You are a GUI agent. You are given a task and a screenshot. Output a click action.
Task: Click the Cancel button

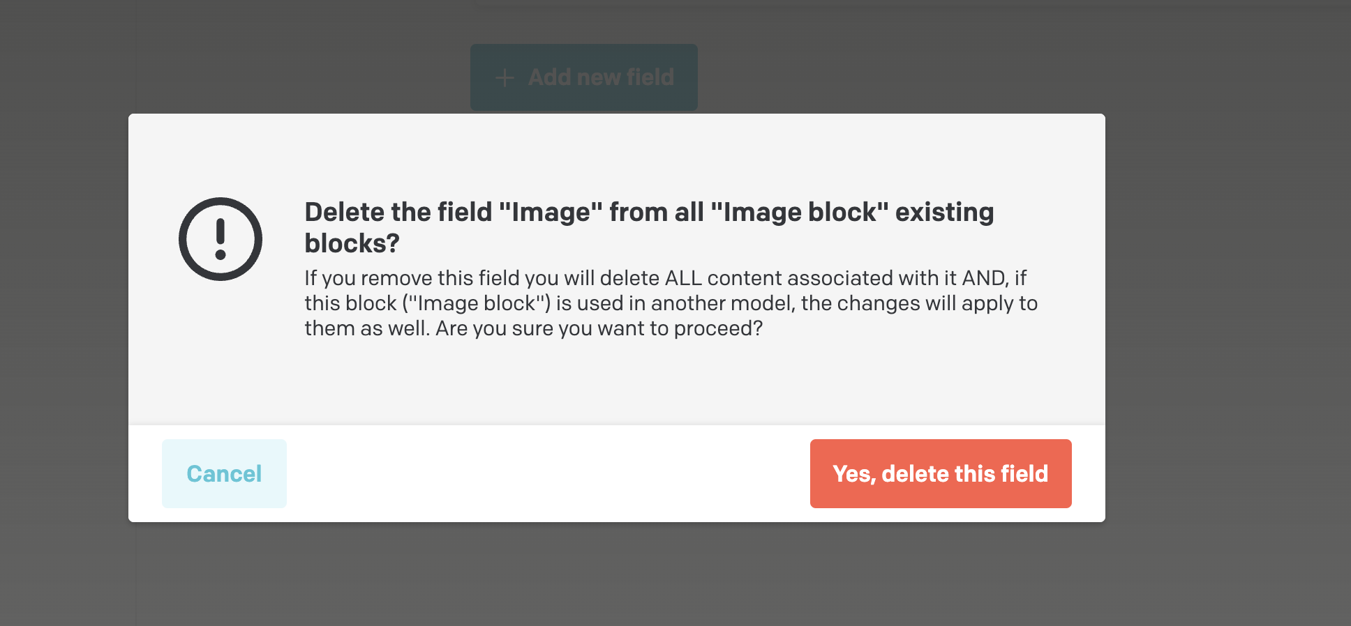pyautogui.click(x=224, y=473)
